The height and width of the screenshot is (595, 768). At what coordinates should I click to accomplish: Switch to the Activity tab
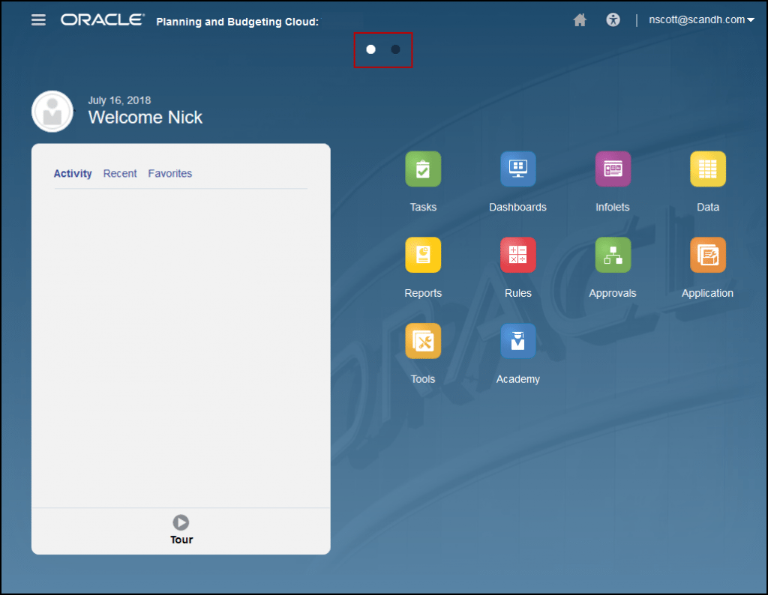coord(73,174)
